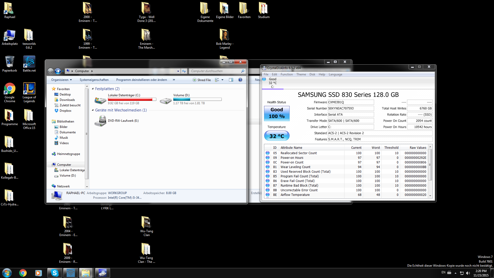Select the C: disk tab status icon
The width and height of the screenshot is (494, 278).
pyautogui.click(x=264, y=79)
